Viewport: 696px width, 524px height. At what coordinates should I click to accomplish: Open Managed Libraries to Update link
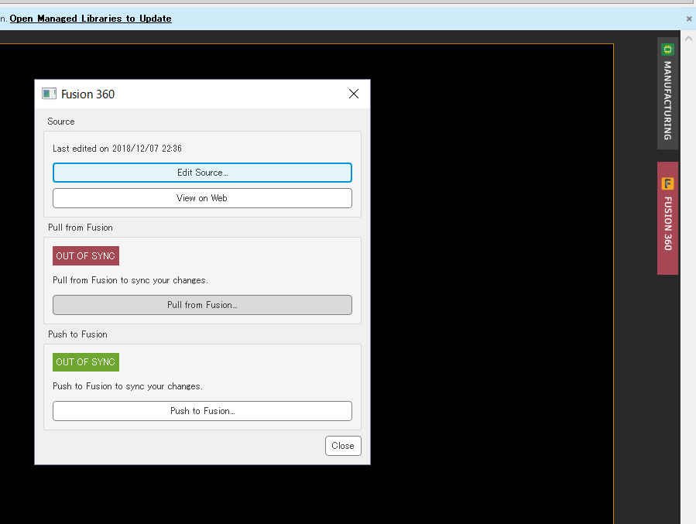(91, 19)
